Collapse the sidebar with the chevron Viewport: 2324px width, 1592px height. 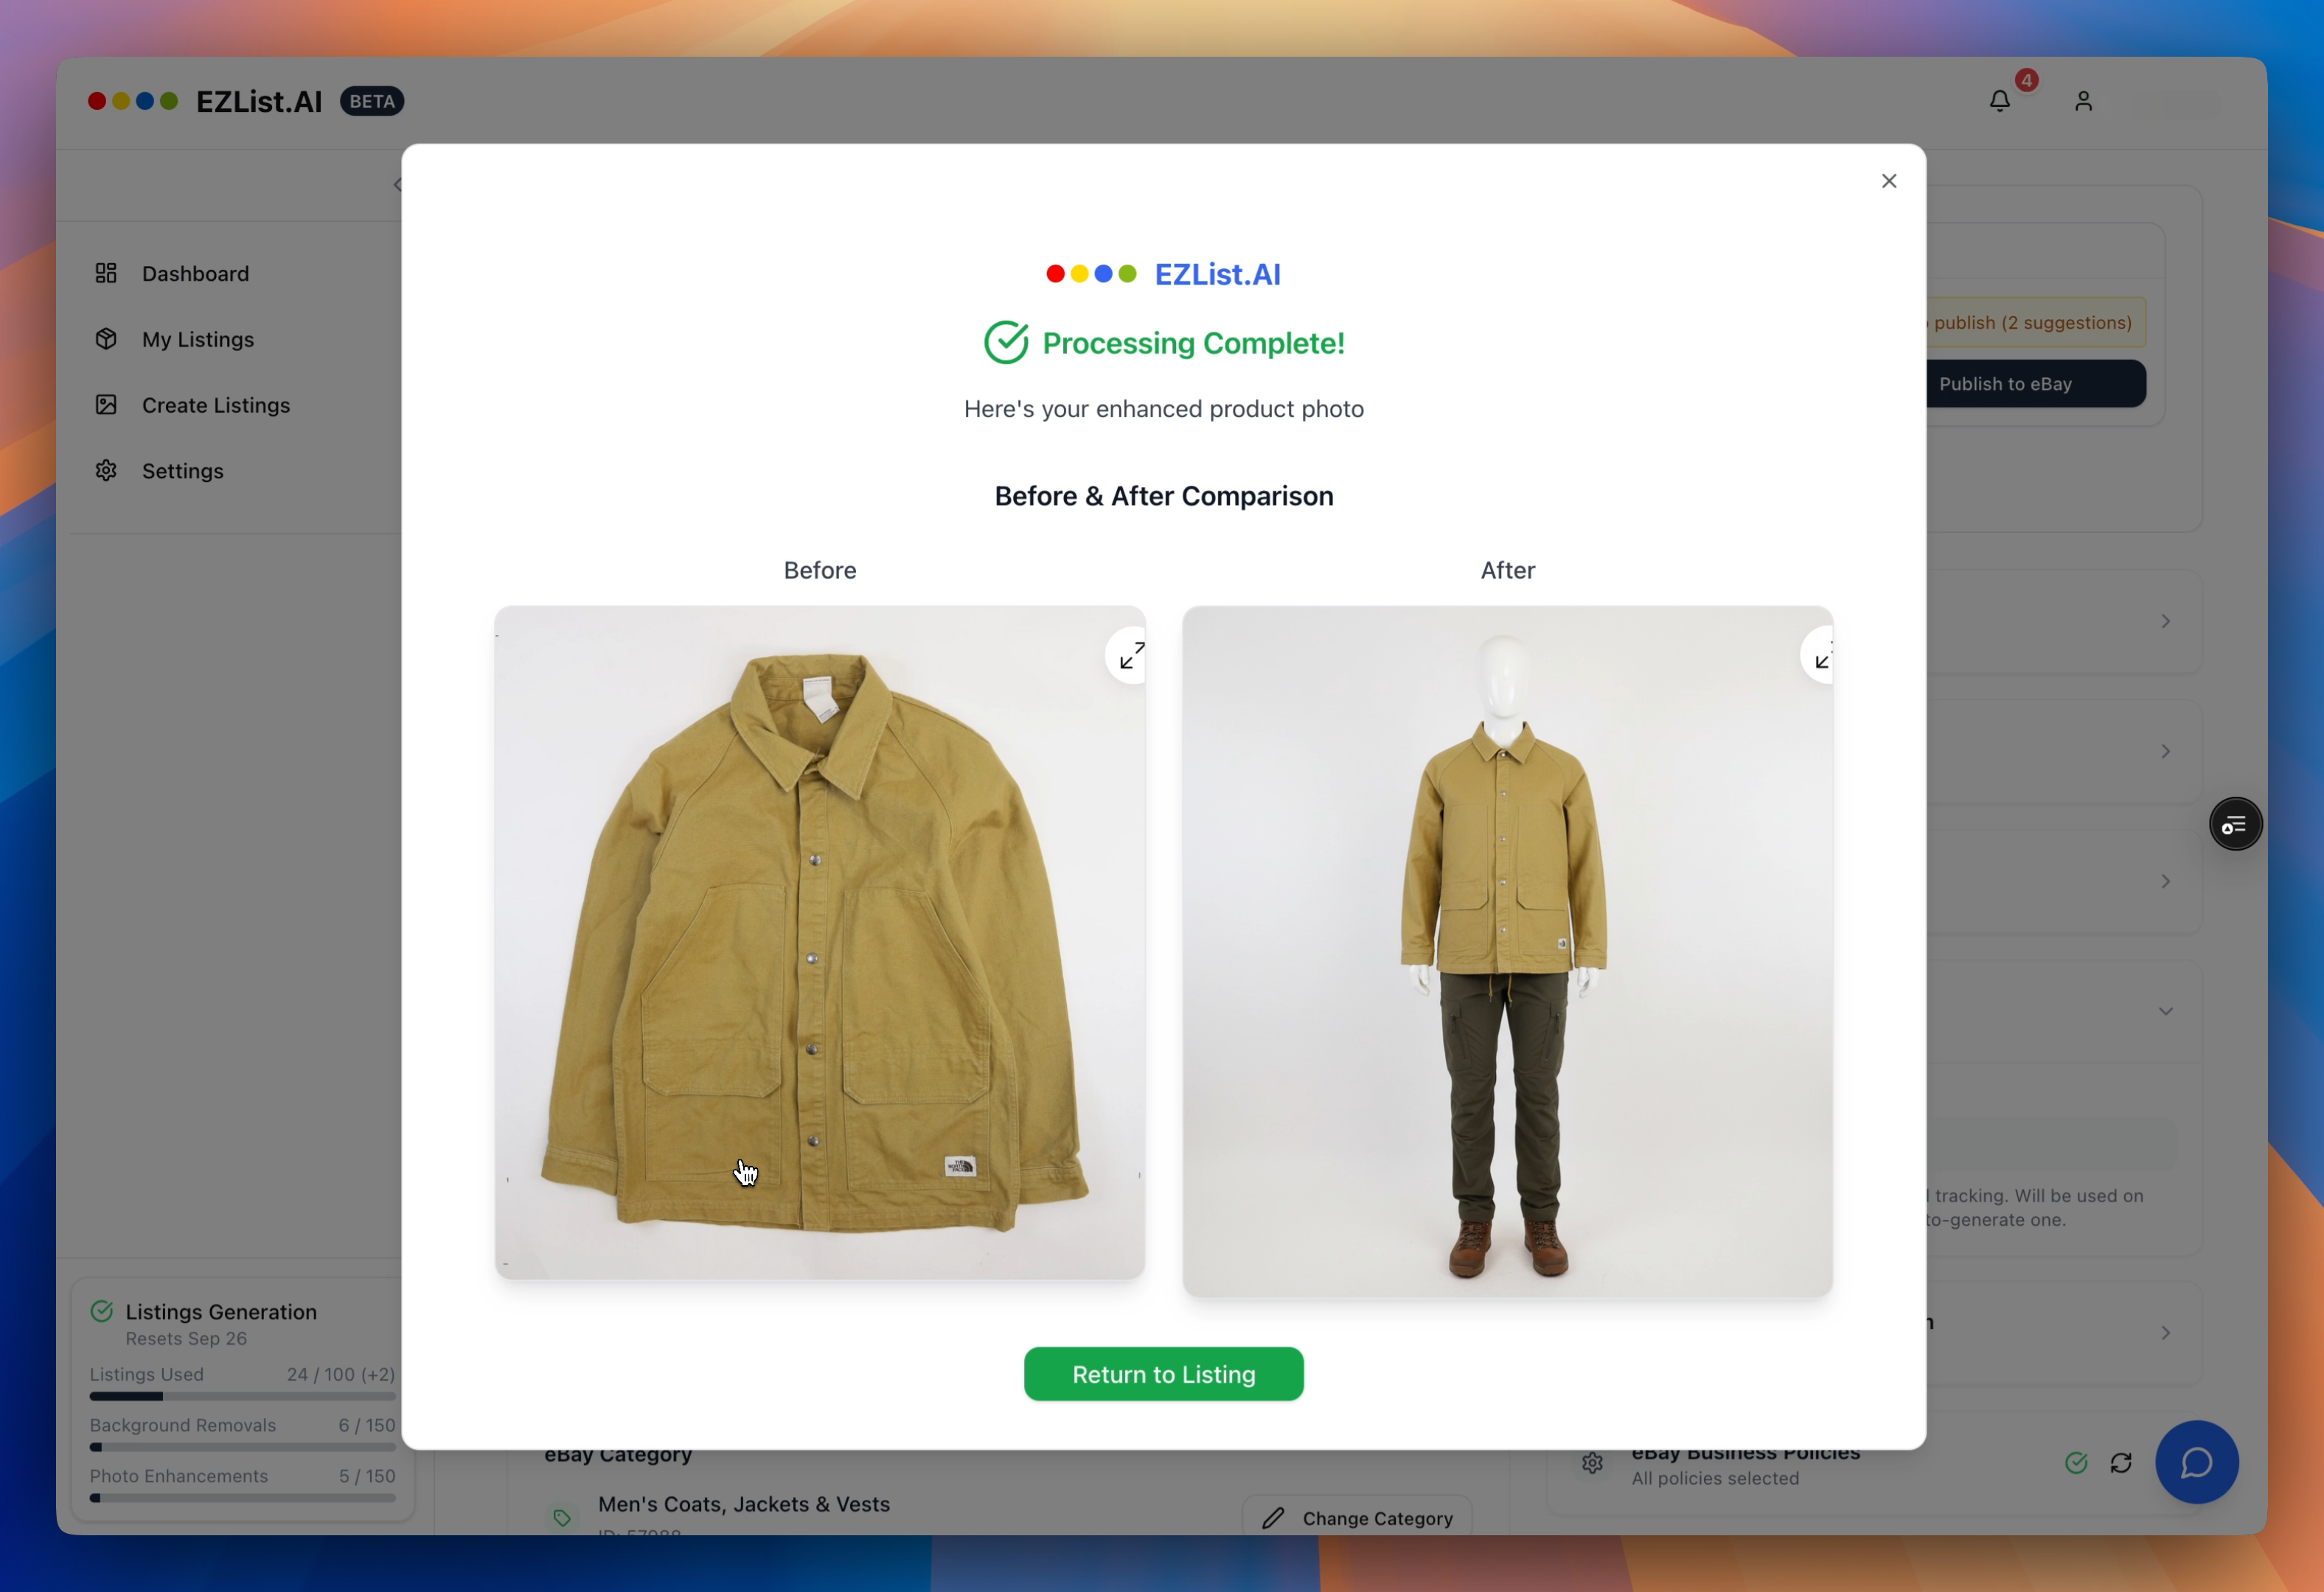pyautogui.click(x=397, y=185)
